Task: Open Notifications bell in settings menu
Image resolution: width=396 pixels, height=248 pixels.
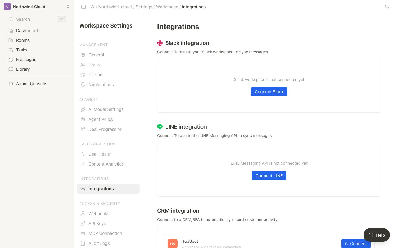Action: pyautogui.click(x=83, y=85)
